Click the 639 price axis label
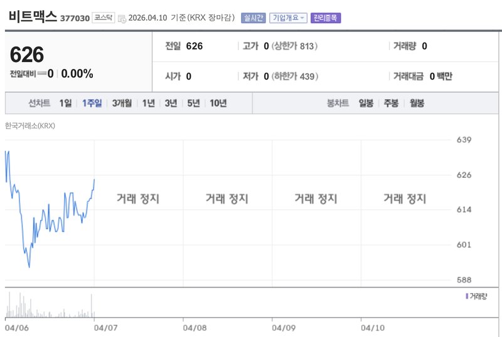Viewport: 502px width, 337px height. 464,140
